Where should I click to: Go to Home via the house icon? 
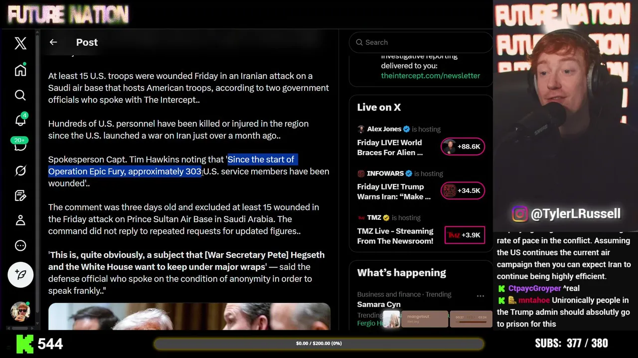tap(20, 70)
